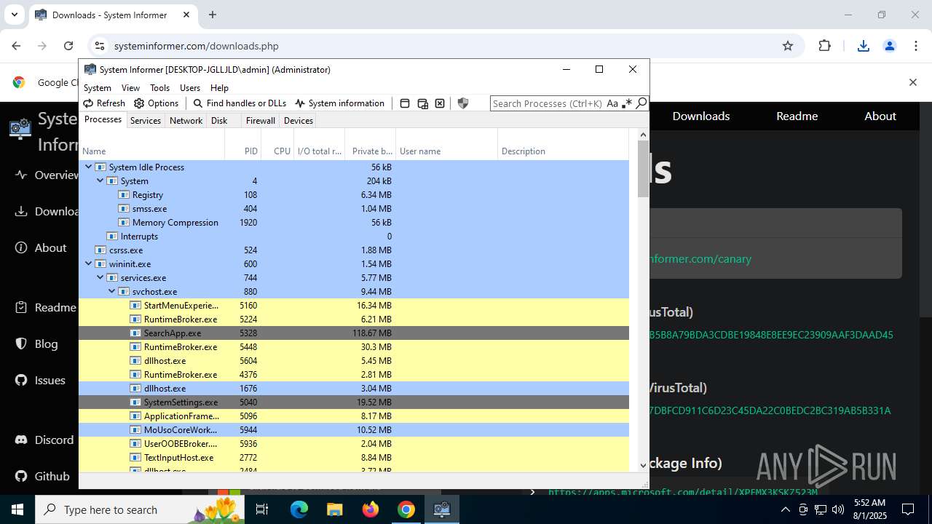The width and height of the screenshot is (932, 524).
Task: Select the MoUsoCoreWork process row
Action: tap(354, 430)
